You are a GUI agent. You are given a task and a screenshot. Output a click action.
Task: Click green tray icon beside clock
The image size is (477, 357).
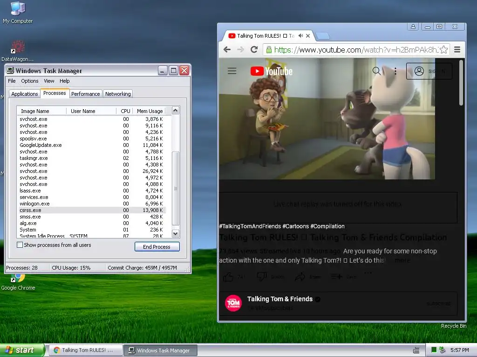coord(434,350)
